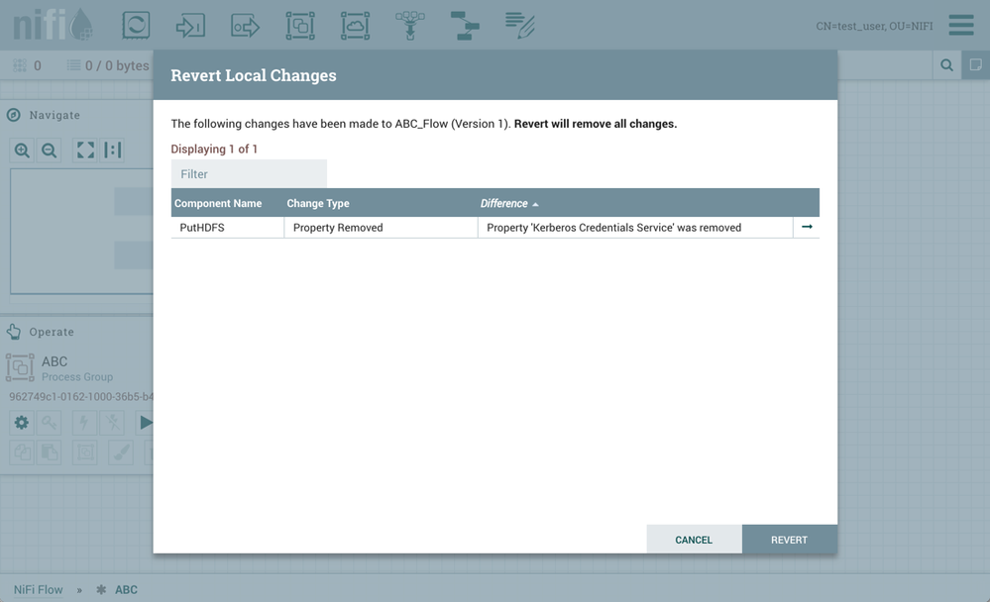990x602 pixels.
Task: Open the go-to arrow on the PutHDFS row
Action: point(807,227)
